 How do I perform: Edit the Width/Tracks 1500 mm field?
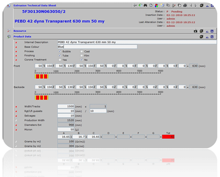pyautogui.click(x=66, y=106)
